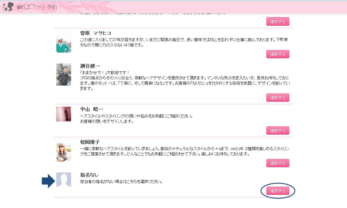Click the topmost 選択する button below header
The width and height of the screenshot is (347, 208).
tap(278, 21)
